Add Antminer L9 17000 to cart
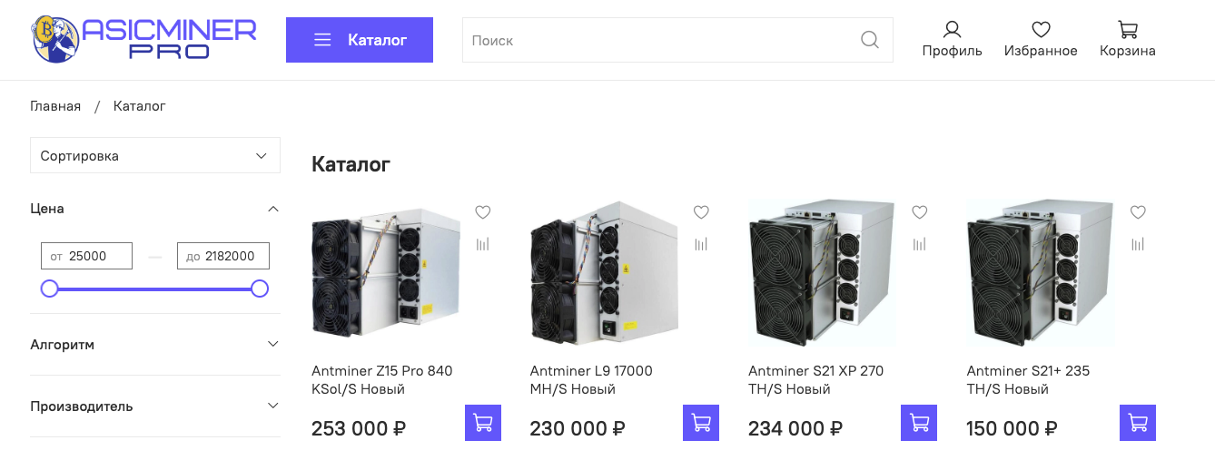 701,423
